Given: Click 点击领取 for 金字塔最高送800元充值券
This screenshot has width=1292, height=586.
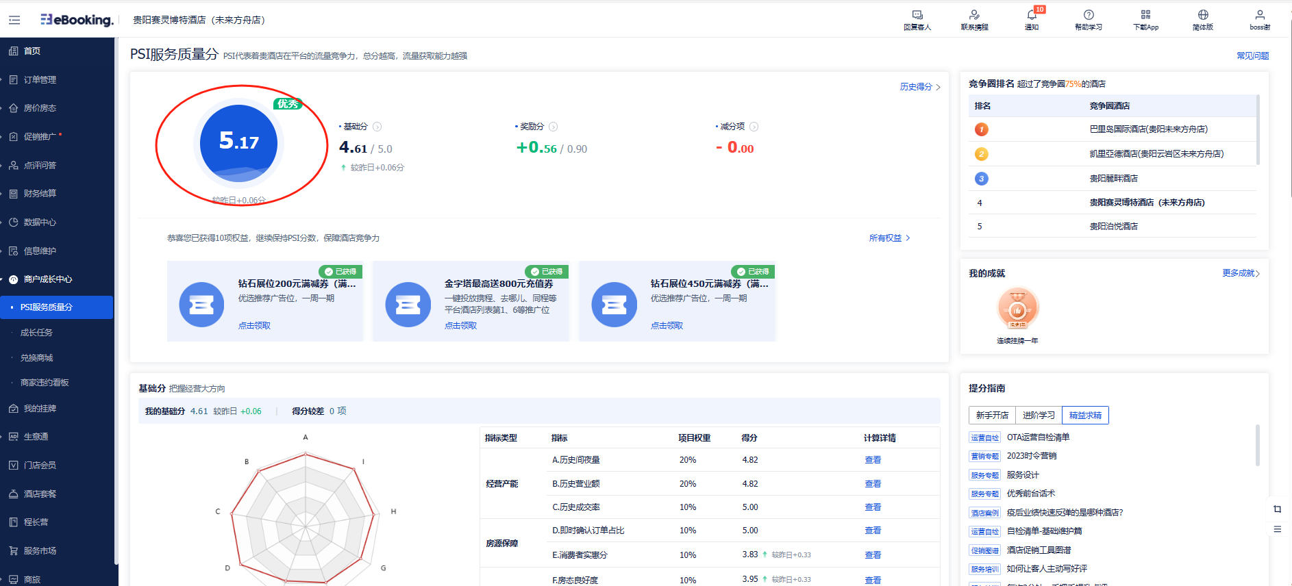Looking at the screenshot, I should click(460, 326).
